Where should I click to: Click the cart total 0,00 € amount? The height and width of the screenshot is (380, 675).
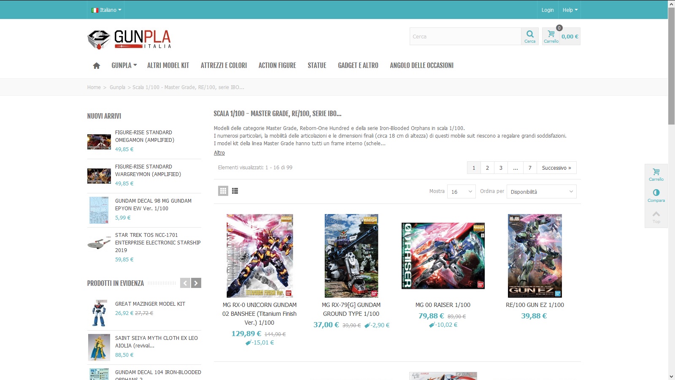570,37
